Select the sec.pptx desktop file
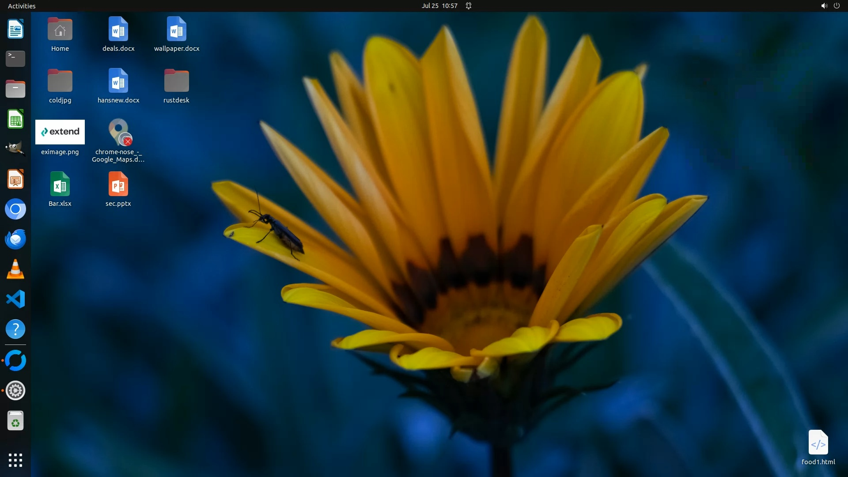 (118, 185)
